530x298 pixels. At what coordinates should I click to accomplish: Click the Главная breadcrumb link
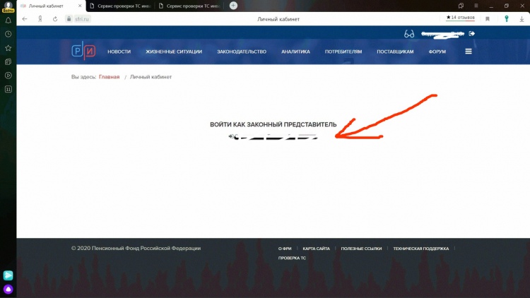coord(109,76)
